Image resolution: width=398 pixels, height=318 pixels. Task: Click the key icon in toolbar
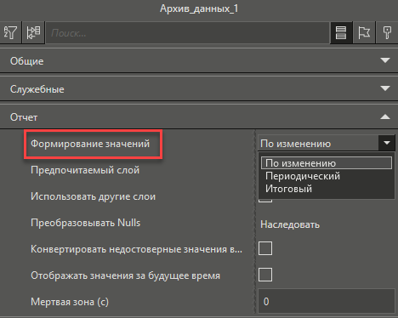click(x=387, y=32)
